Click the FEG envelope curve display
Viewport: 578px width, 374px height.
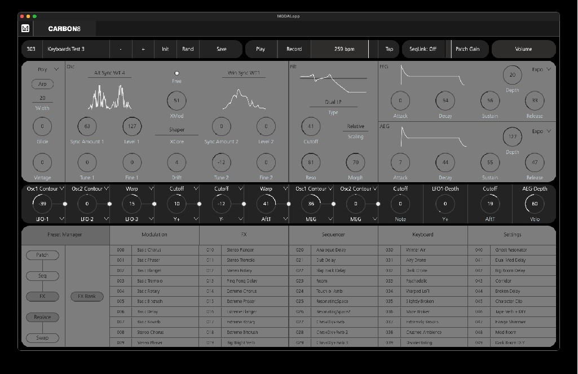coord(433,75)
